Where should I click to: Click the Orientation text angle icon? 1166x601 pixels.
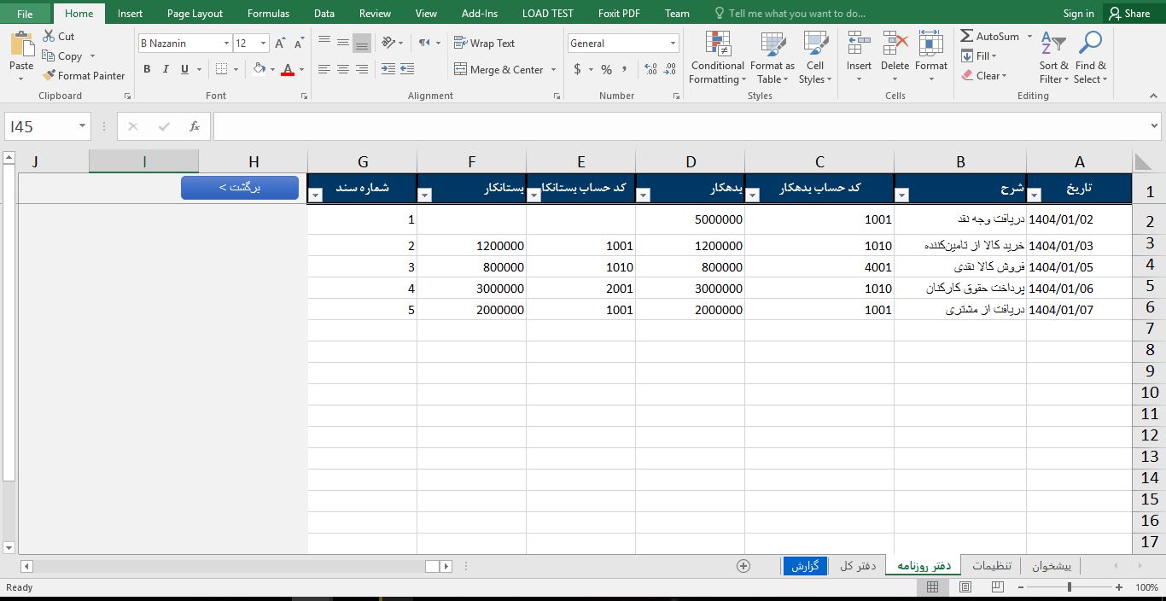(389, 43)
